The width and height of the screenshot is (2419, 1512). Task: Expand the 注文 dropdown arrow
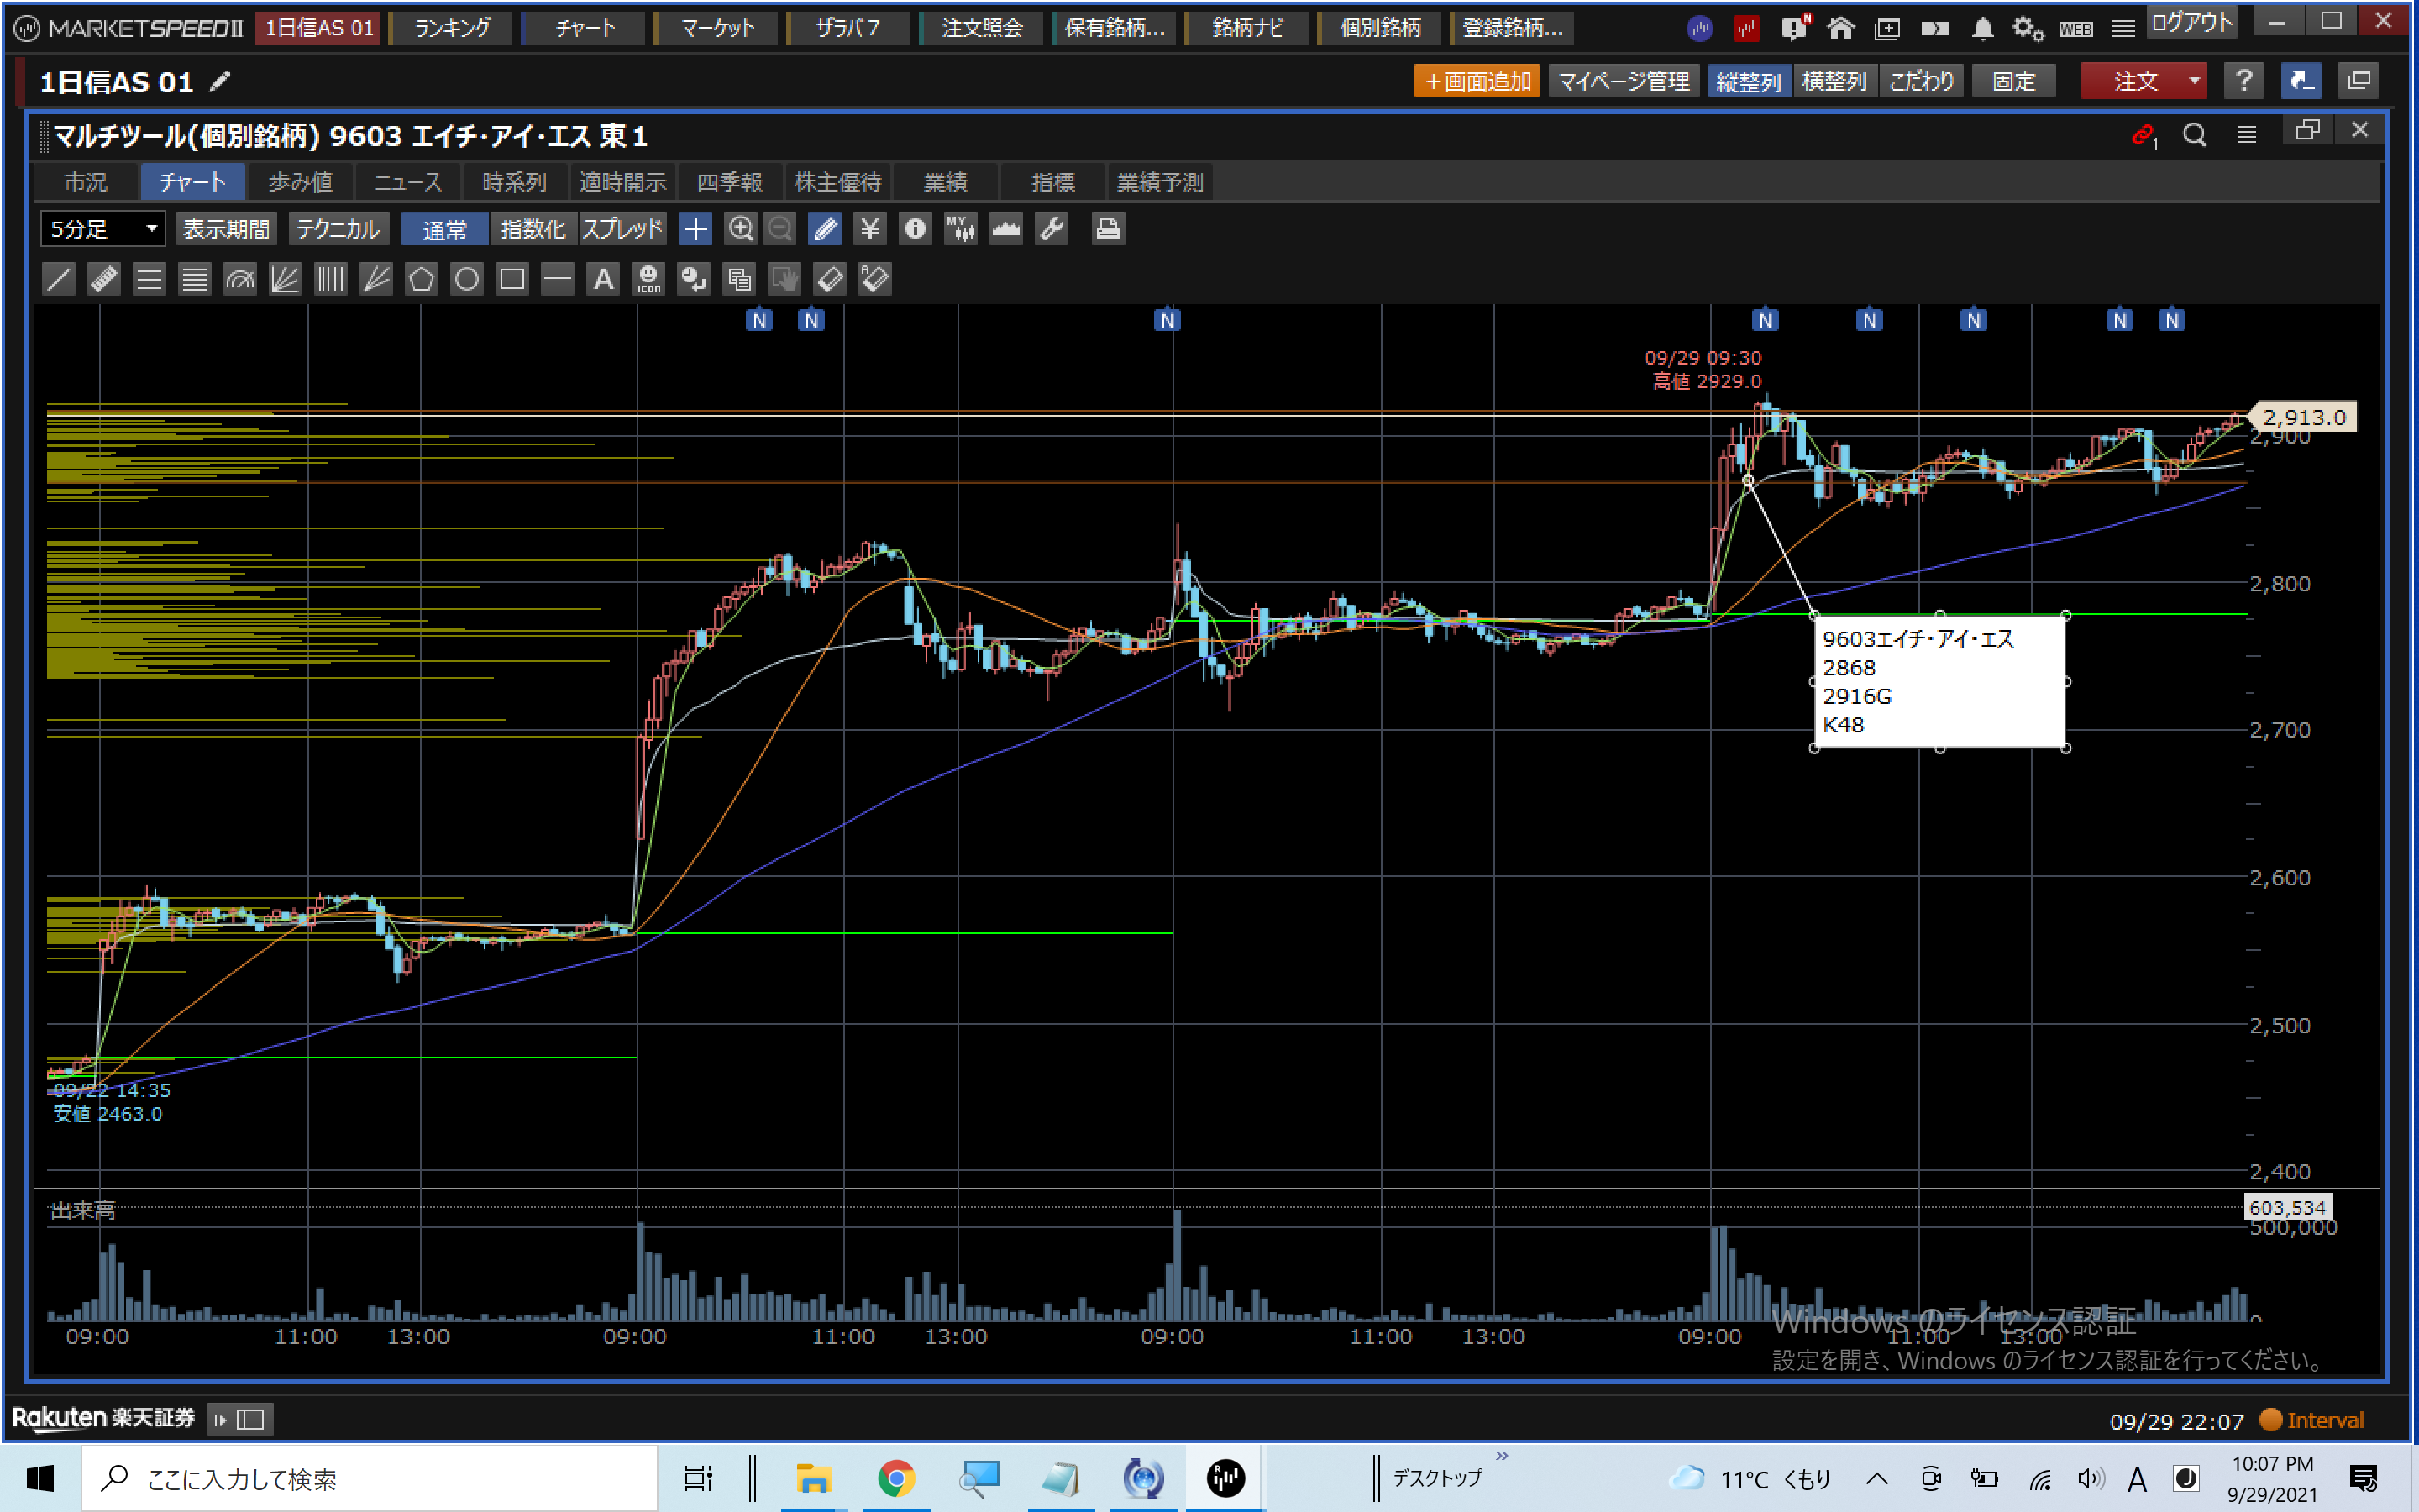(x=2194, y=81)
